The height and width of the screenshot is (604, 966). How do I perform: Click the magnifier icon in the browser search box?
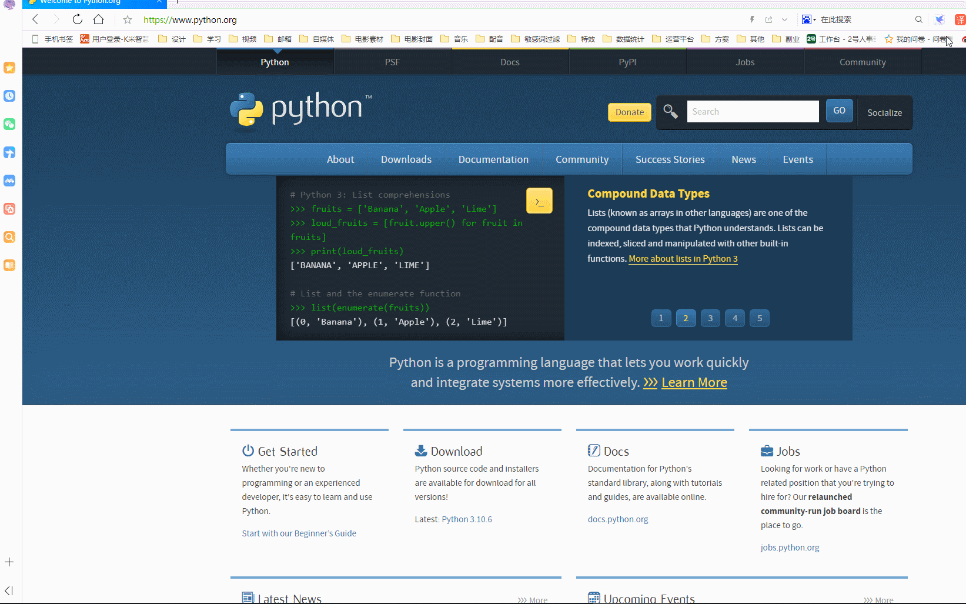point(919,19)
